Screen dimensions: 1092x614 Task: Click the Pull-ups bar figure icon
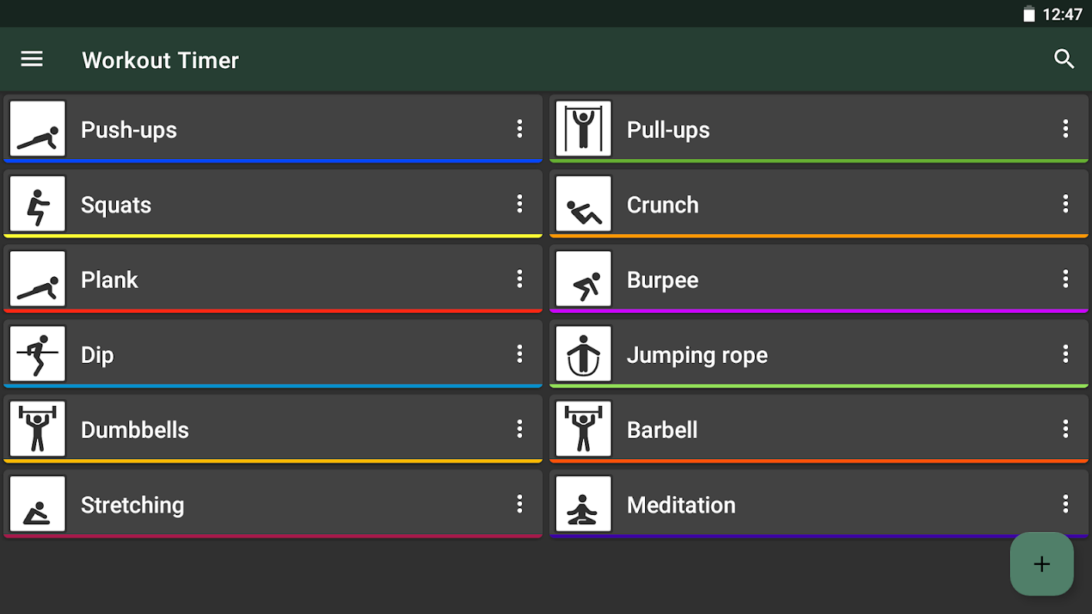tap(584, 129)
